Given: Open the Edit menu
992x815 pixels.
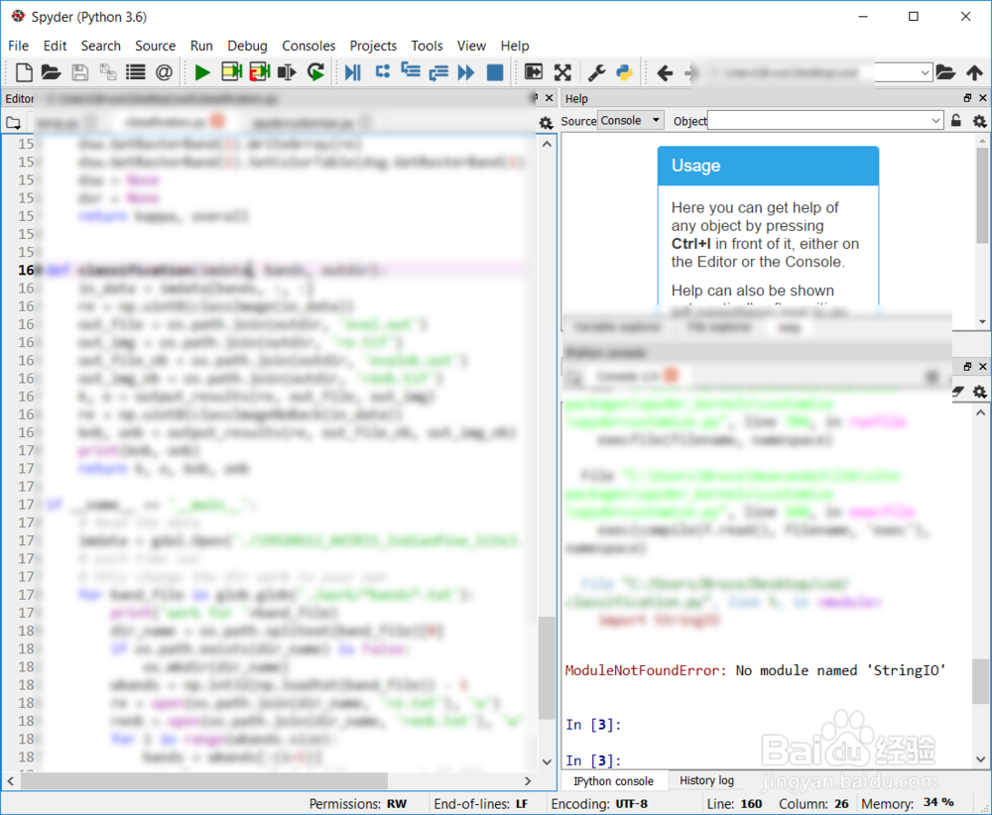Looking at the screenshot, I should tap(55, 46).
